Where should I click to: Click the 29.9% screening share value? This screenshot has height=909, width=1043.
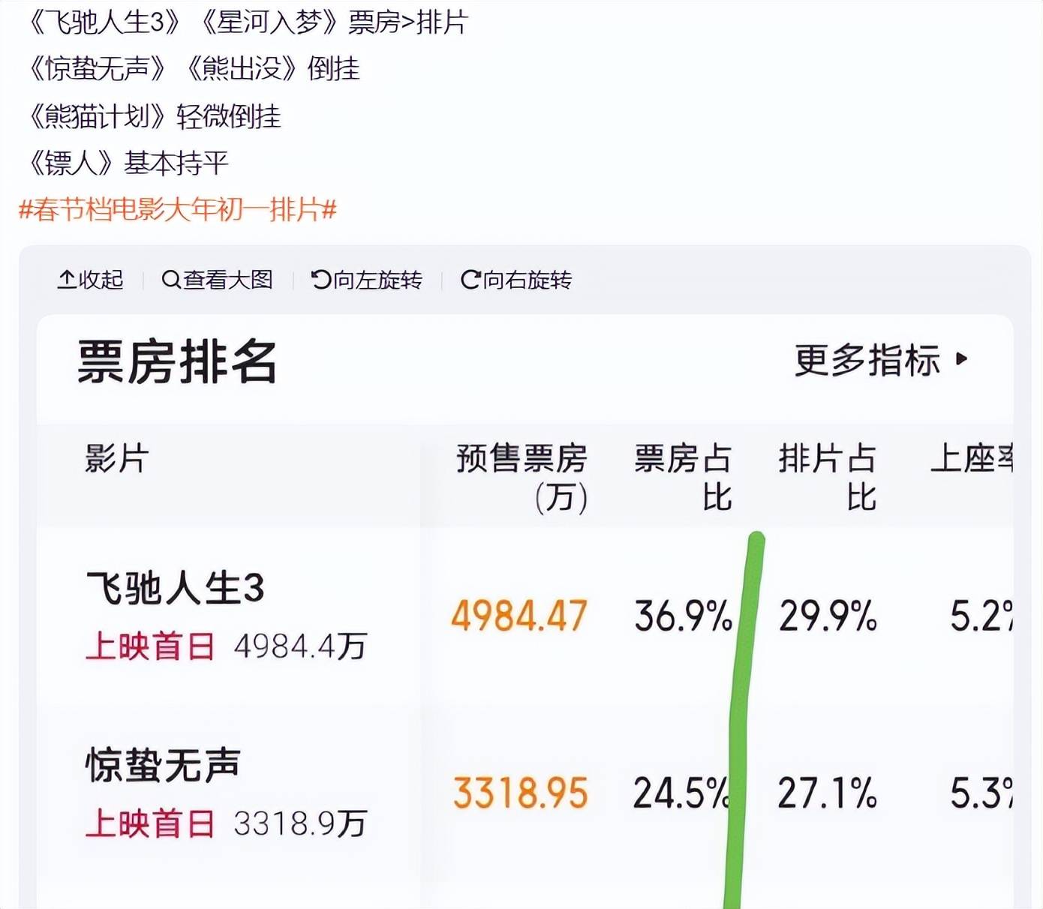click(828, 616)
